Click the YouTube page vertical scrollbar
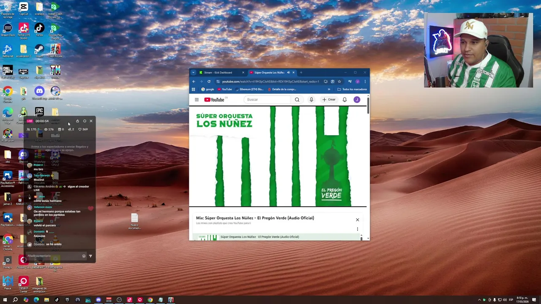The height and width of the screenshot is (304, 541). click(368, 105)
